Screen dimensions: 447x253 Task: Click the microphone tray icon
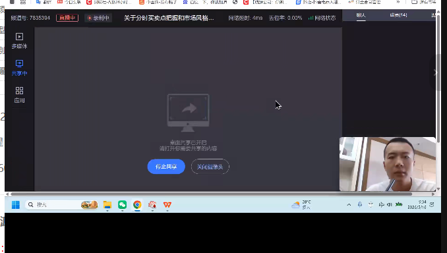click(360, 204)
